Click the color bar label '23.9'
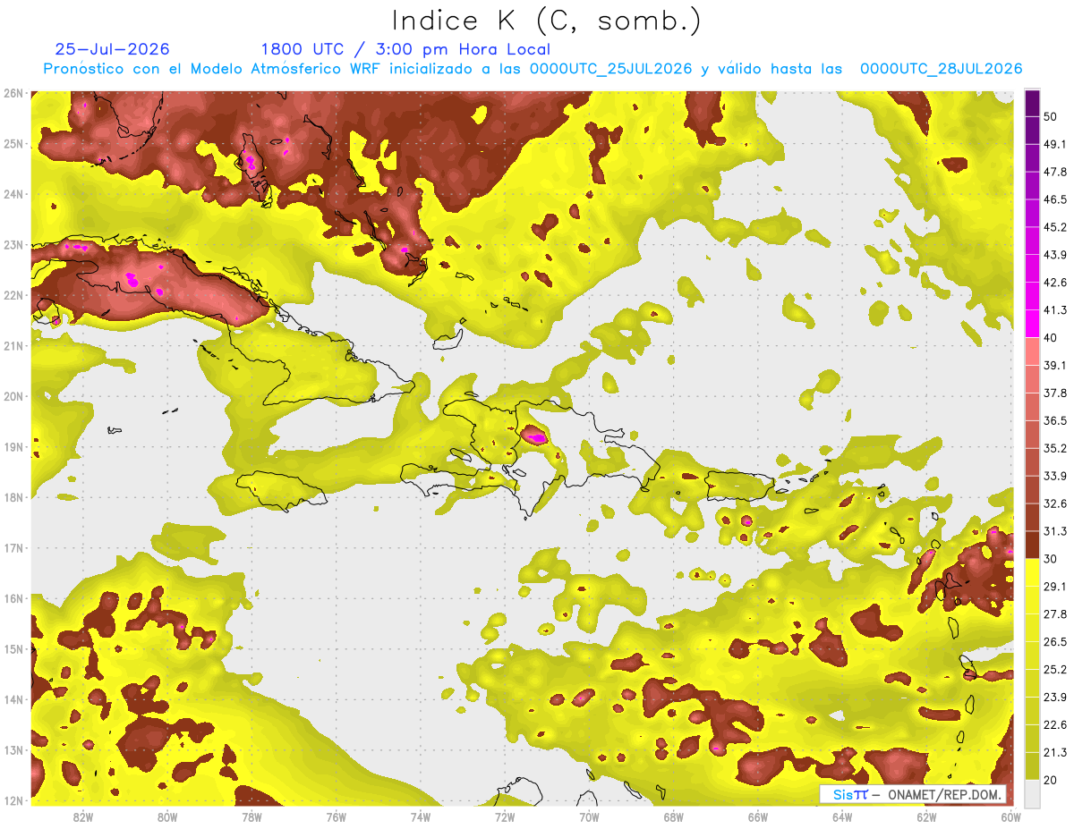This screenshot has height=829, width=1074. [1054, 697]
